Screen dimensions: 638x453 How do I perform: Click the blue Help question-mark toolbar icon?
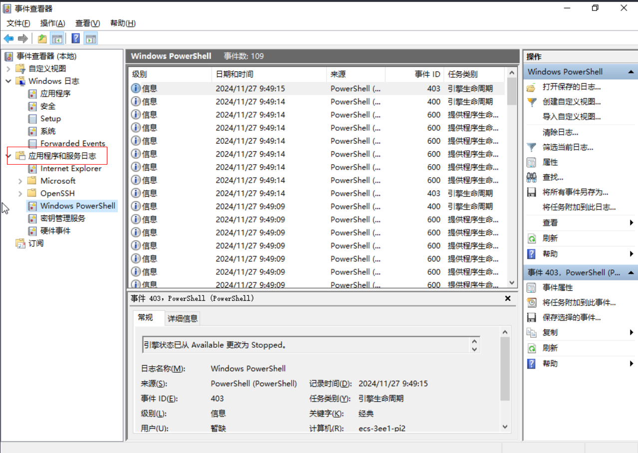pyautogui.click(x=76, y=38)
